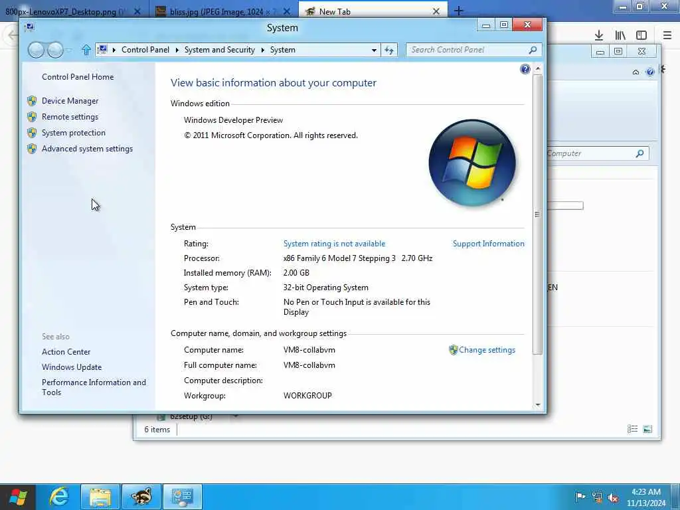Open the browser hamburger menu
The width and height of the screenshot is (680, 510).
click(x=667, y=36)
